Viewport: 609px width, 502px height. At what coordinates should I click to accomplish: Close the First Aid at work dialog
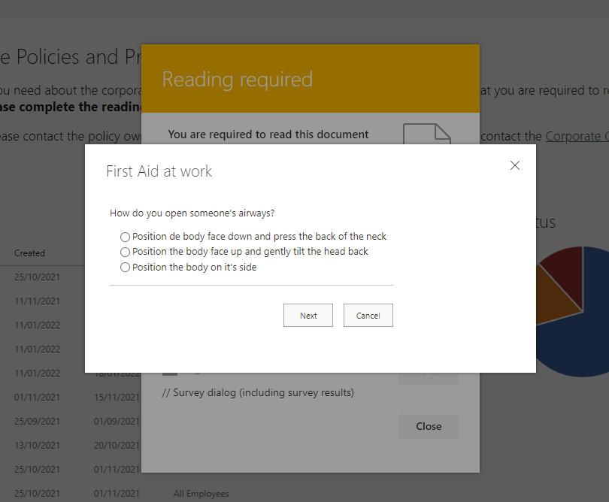(515, 165)
